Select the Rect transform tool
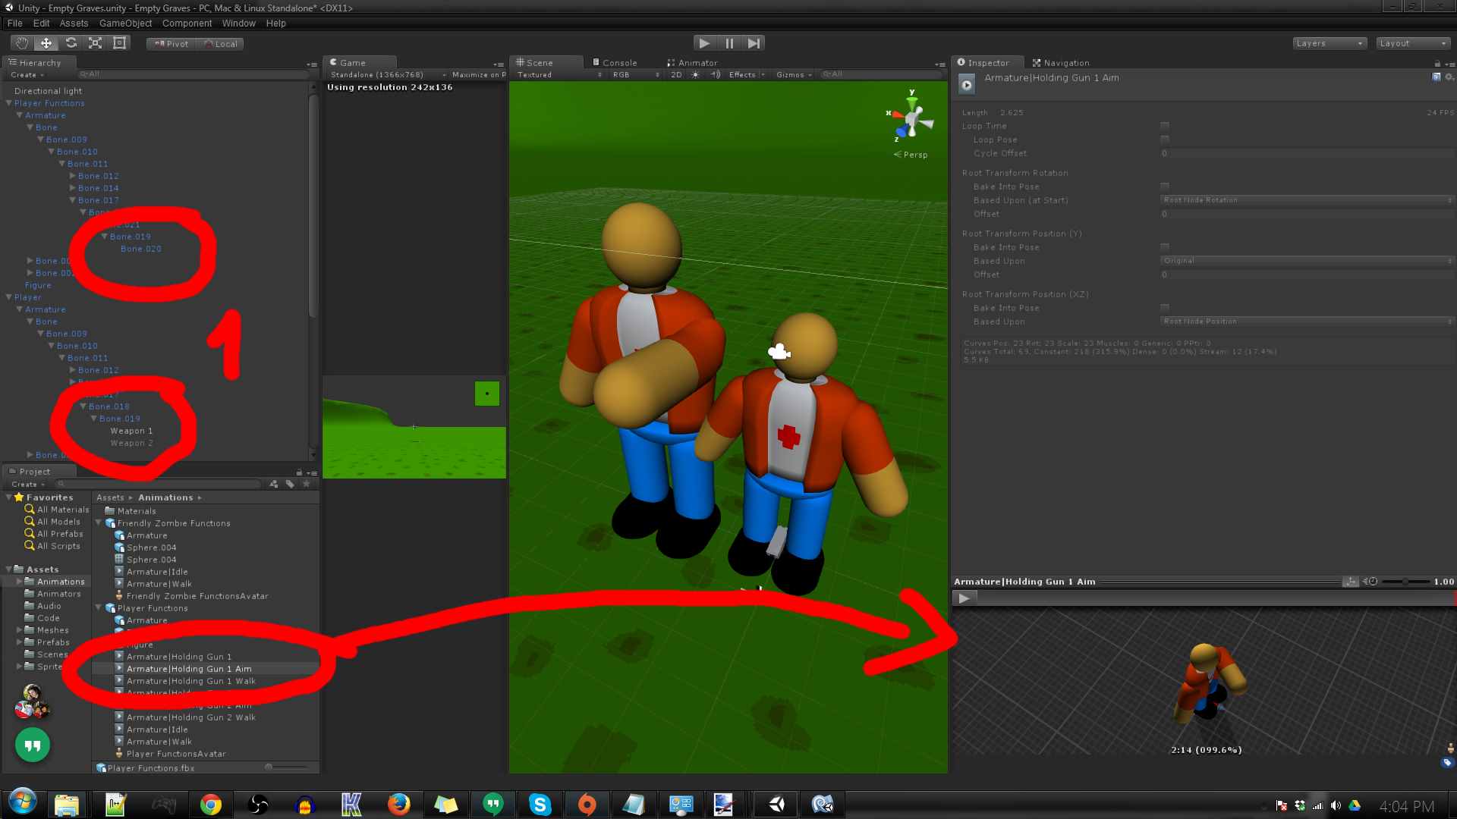This screenshot has width=1457, height=819. coord(119,43)
